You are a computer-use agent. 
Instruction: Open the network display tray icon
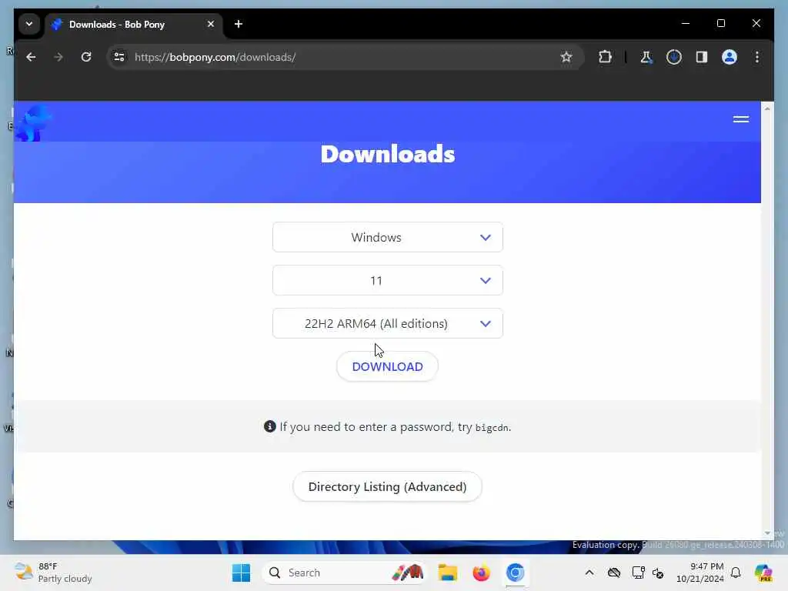tap(638, 573)
